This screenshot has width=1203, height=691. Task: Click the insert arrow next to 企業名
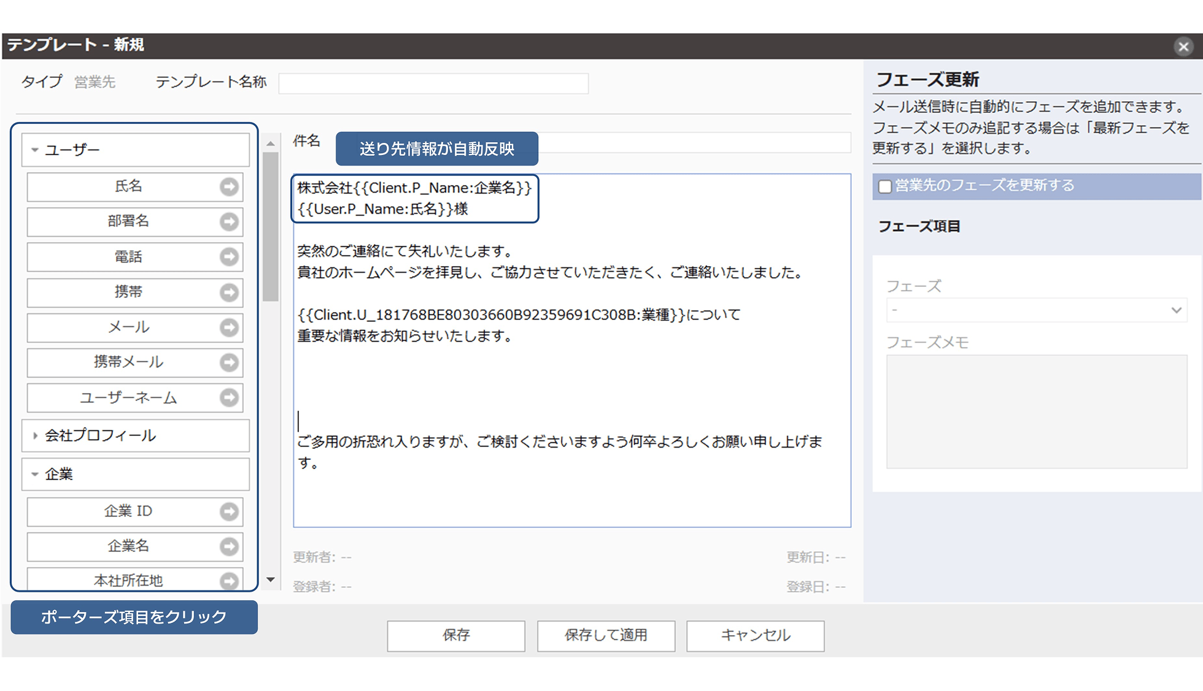point(229,546)
